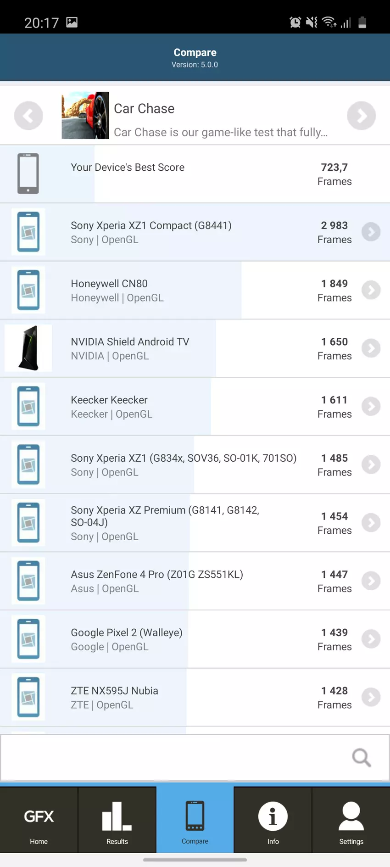This screenshot has width=390, height=867.
Task: Tap the Your Device phone icon
Action: tap(28, 173)
